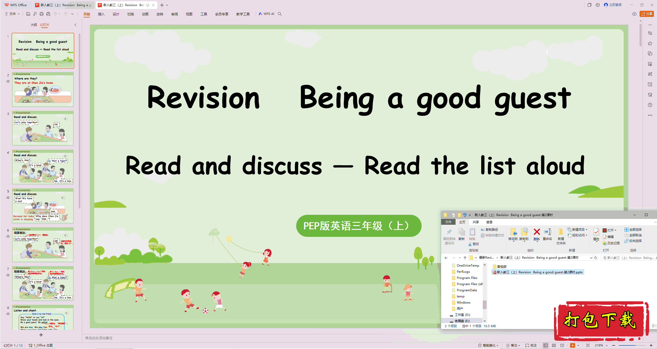657x349 pixels.
Task: Click the WPS AI button
Action: (x=266, y=14)
